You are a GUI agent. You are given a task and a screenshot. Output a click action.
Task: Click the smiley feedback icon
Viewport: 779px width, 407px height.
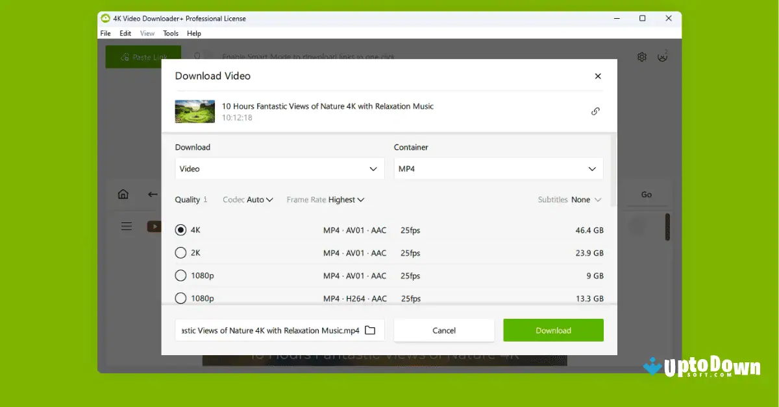[662, 57]
